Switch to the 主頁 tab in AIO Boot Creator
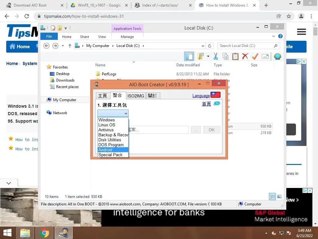 [102, 96]
